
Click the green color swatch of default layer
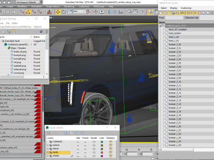(102, 142)
